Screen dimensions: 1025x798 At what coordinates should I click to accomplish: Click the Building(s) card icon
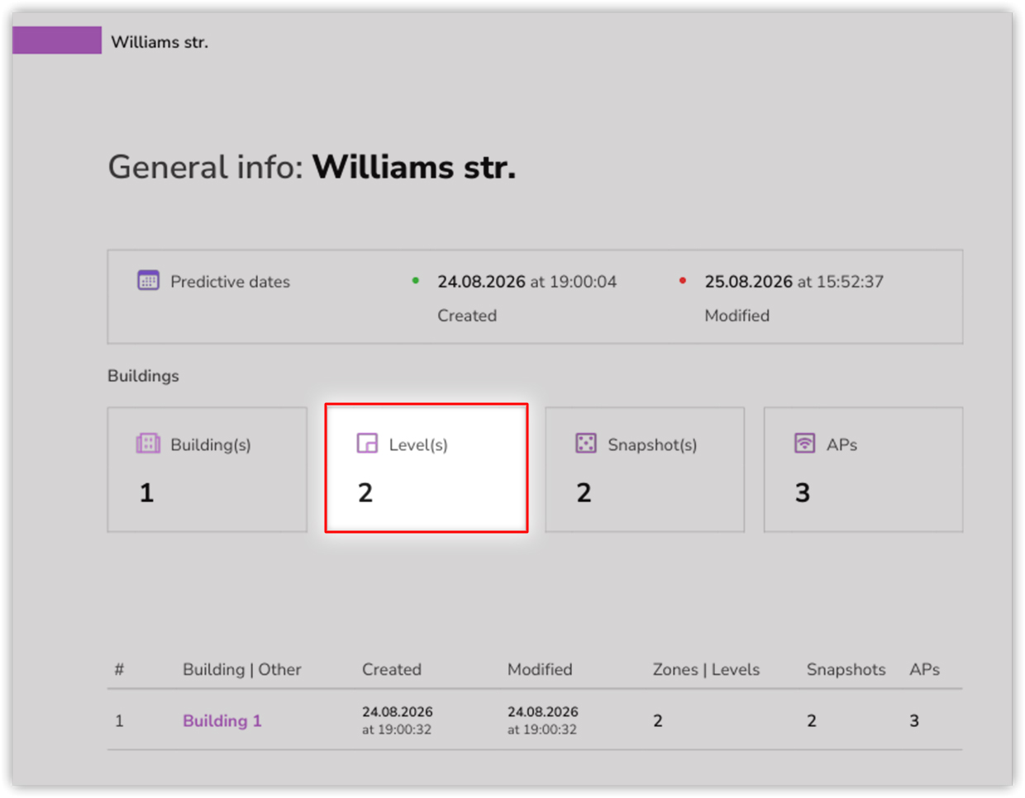[x=148, y=444]
